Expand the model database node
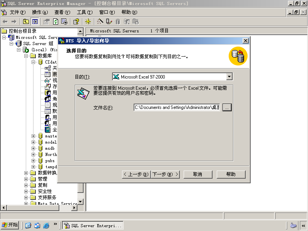308x231 pixels. tap(33, 142)
